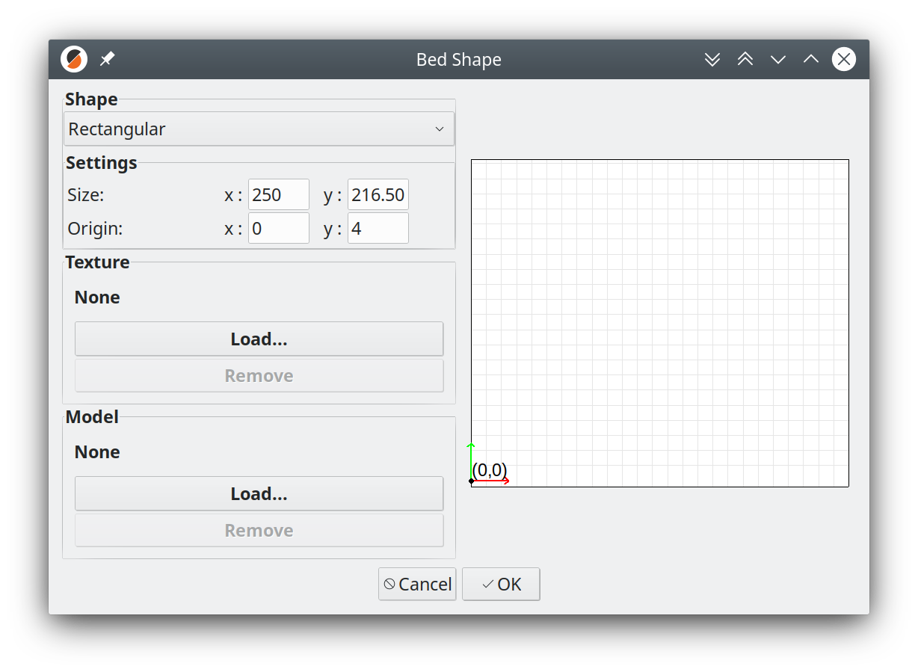Click the Origin x field showing 0
The height and width of the screenshot is (672, 918).
pos(279,228)
